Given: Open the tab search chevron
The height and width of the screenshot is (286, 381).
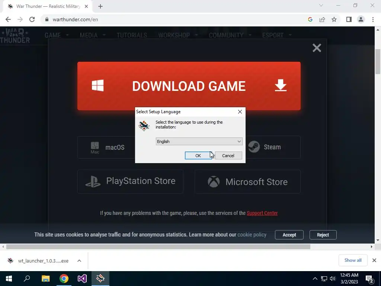Looking at the screenshot, I should pos(321,5).
